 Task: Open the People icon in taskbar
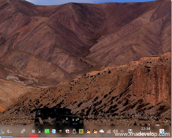23,131
